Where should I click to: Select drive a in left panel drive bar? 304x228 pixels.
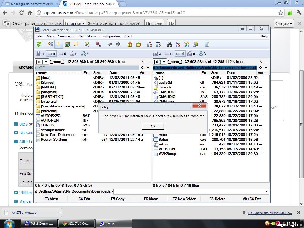coord(40,54)
